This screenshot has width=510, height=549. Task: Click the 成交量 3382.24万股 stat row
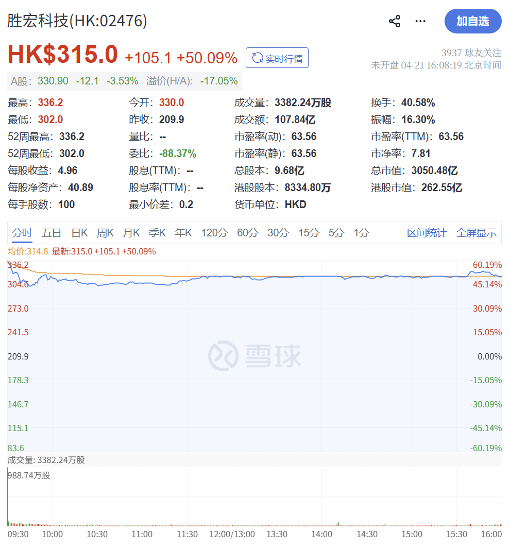tap(283, 102)
